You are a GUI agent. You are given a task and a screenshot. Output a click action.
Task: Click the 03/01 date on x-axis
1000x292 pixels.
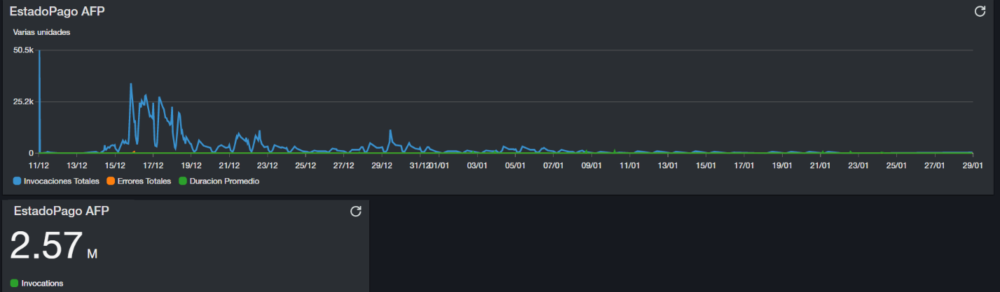477,166
